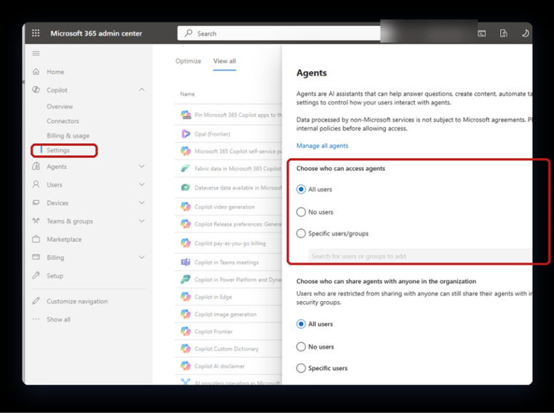Expand the Teams & groups chevron

142,221
